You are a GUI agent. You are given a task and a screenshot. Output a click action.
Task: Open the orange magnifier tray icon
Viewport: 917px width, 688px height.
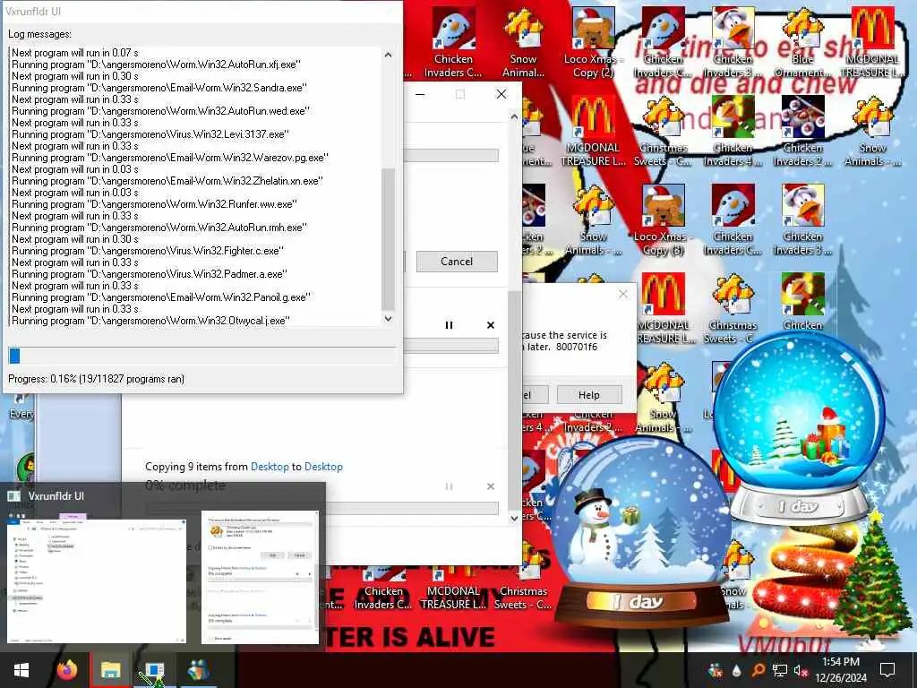click(758, 670)
